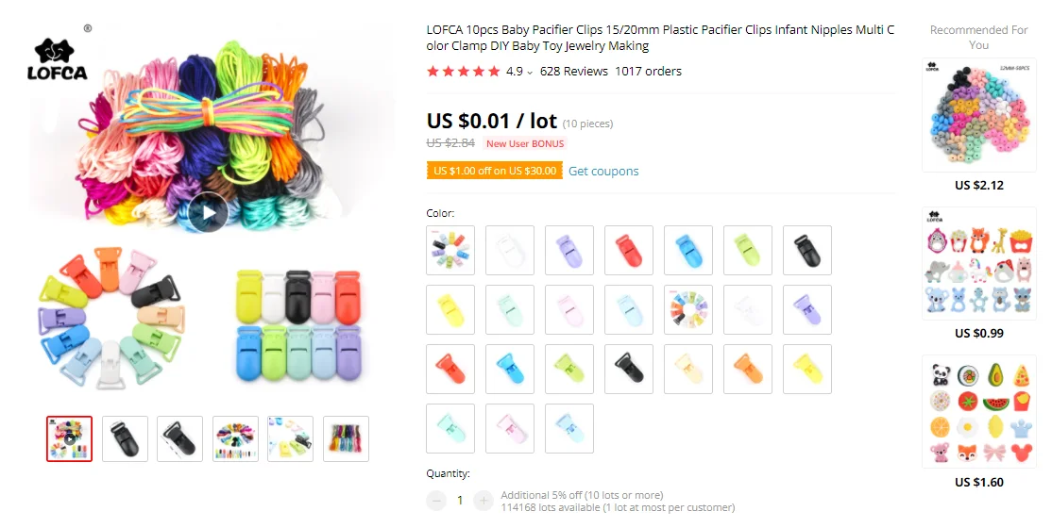Open recommended animal teethers product for US $0.99
Image resolution: width=1052 pixels, height=528 pixels.
(x=979, y=263)
